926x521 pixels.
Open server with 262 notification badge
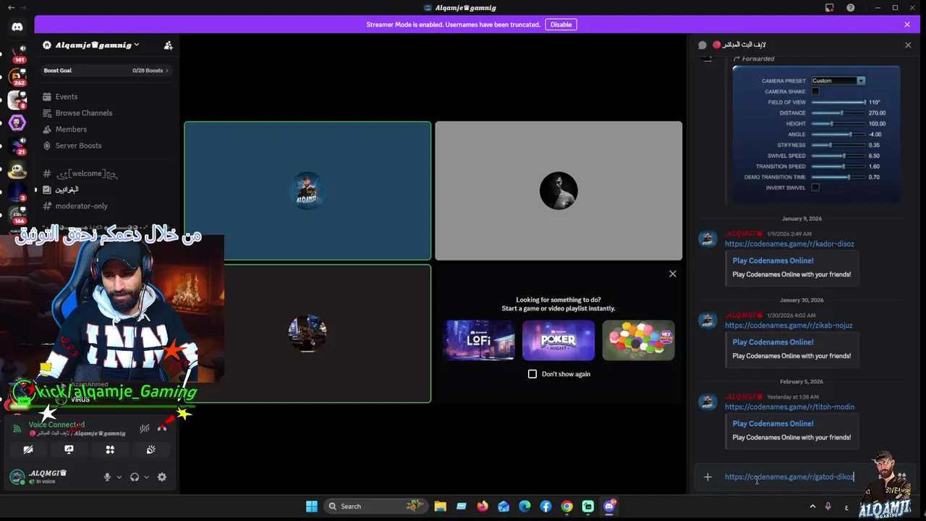[17, 76]
